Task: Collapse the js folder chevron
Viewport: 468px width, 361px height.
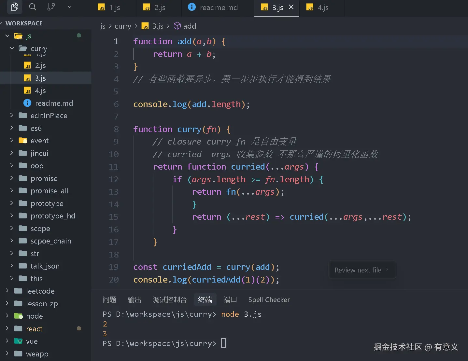Action: 7,36
